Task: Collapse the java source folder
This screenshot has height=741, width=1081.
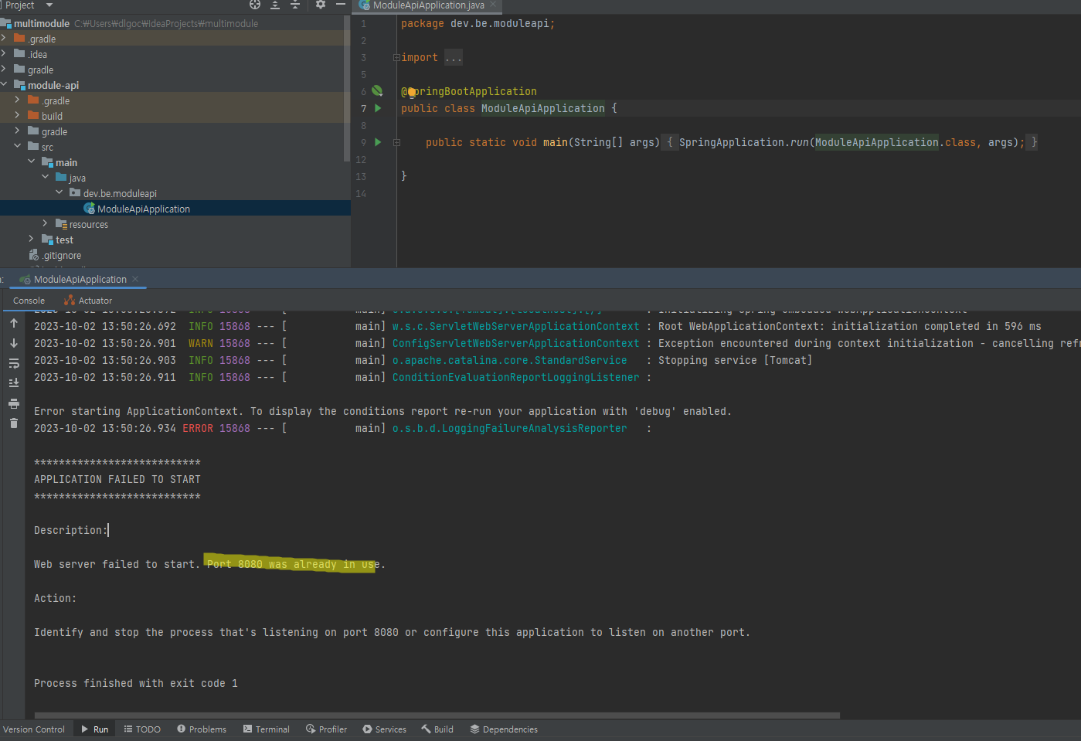Action: [x=46, y=178]
